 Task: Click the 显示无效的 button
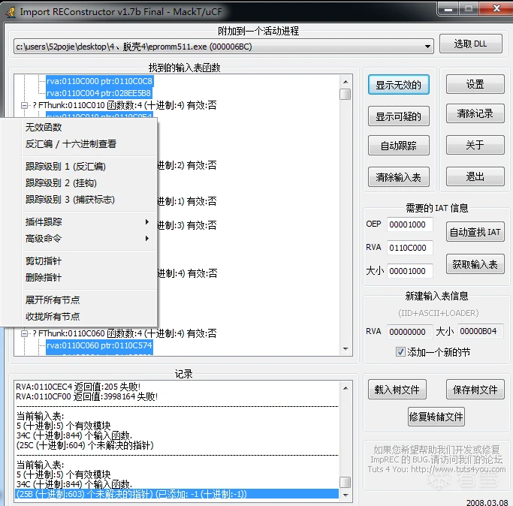[399, 85]
